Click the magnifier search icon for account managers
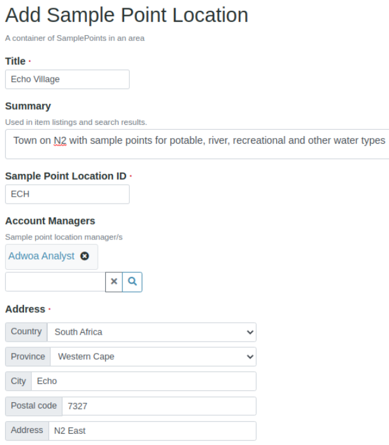 coord(132,282)
